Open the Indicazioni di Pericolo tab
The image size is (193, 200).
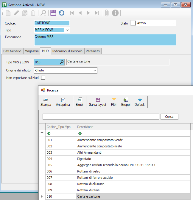[x=67, y=51]
